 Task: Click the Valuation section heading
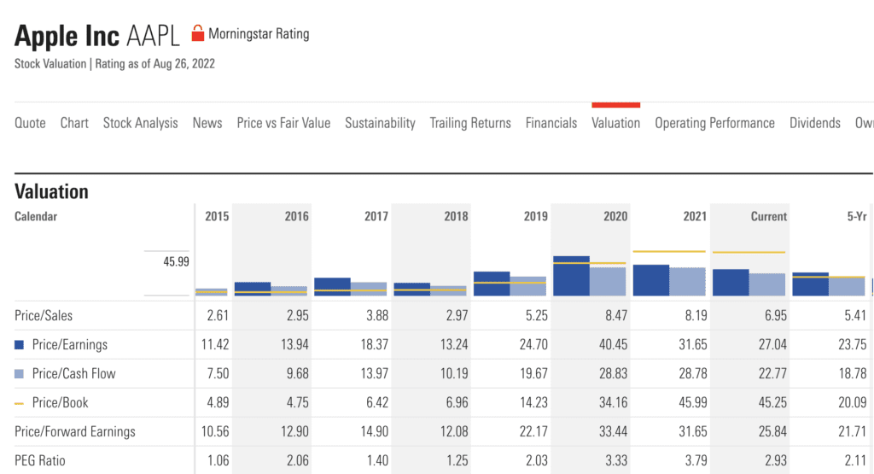[51, 191]
